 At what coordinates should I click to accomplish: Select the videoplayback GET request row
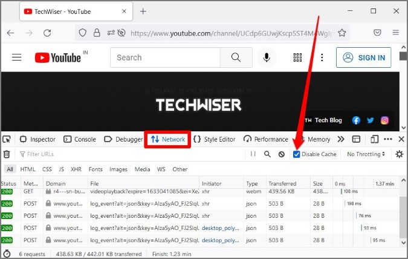pyautogui.click(x=200, y=192)
